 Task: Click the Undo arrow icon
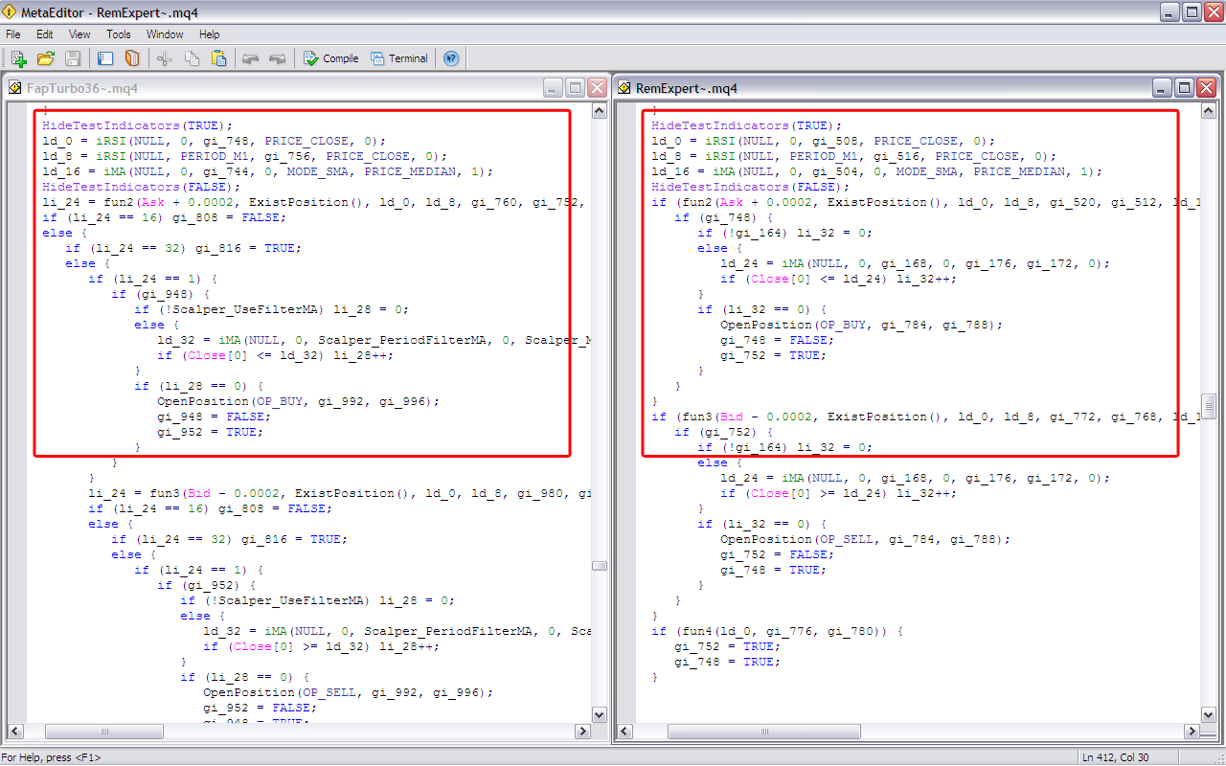251,58
